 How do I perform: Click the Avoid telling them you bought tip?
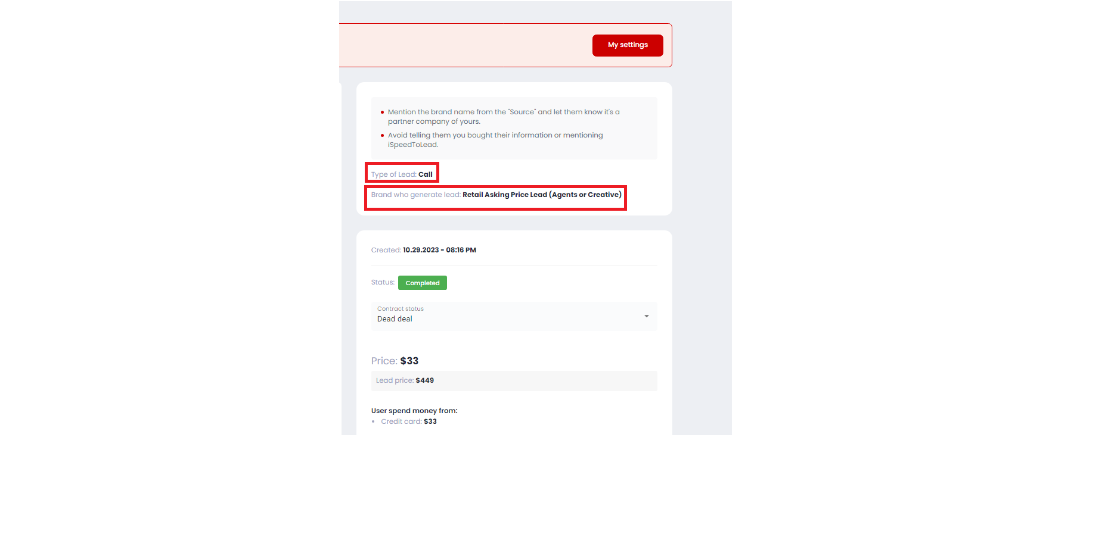495,140
